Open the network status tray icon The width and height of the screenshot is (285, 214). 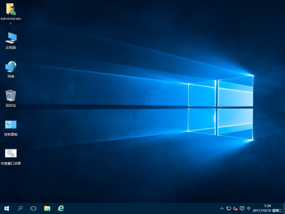pos(229,208)
